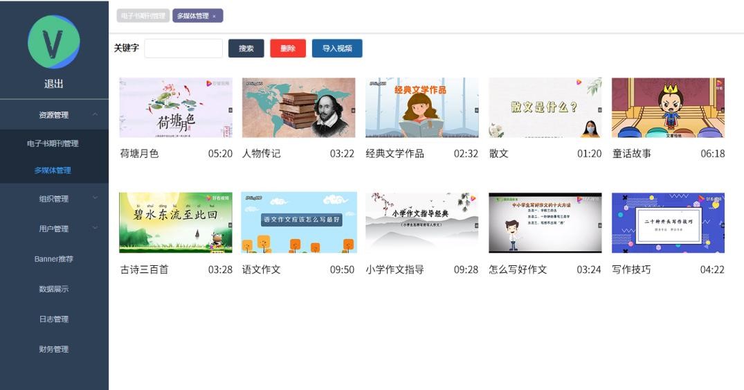The height and width of the screenshot is (390, 744).
Task: Expand the 用户管理 sidebar menu
Action: pos(54,229)
